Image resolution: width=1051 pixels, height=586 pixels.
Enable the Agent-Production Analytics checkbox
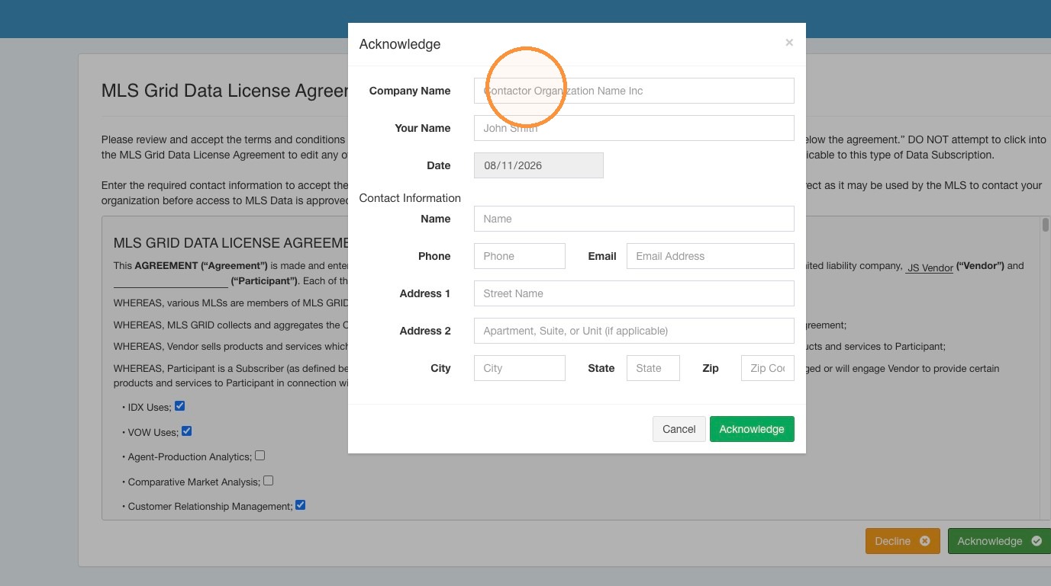point(260,456)
